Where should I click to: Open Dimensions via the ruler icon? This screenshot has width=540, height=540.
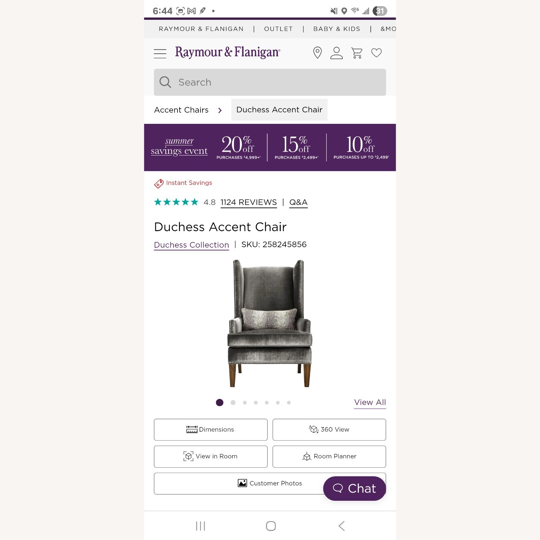tap(191, 429)
